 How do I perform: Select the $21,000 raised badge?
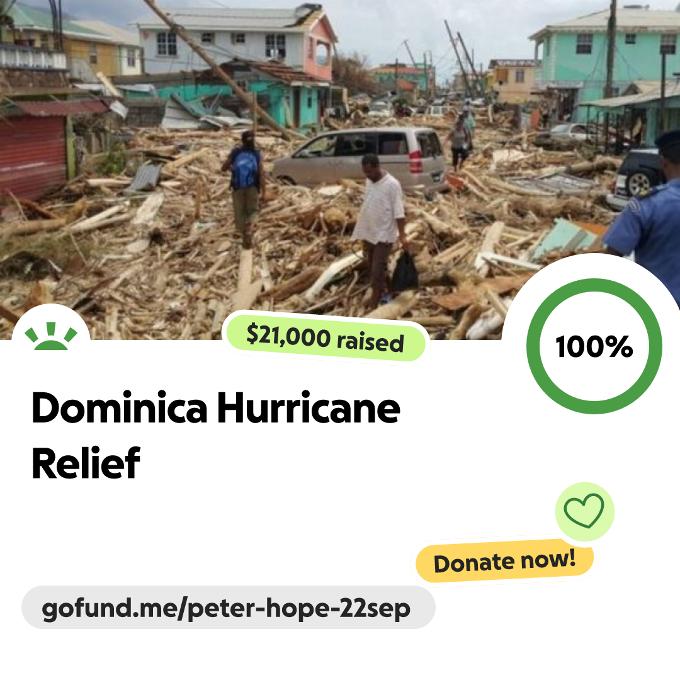point(326,338)
